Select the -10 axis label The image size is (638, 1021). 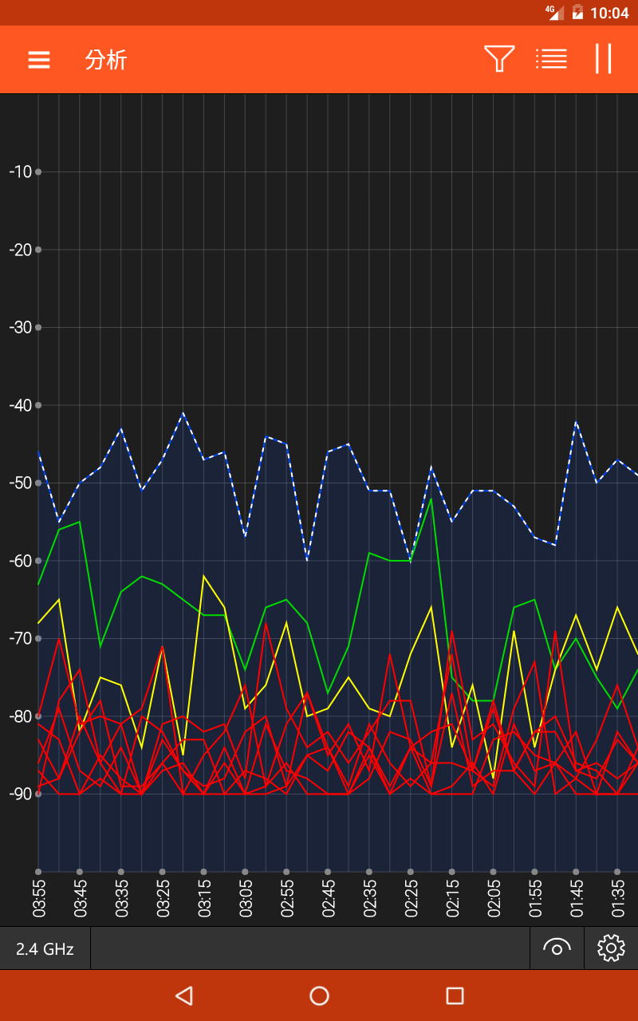click(x=20, y=171)
